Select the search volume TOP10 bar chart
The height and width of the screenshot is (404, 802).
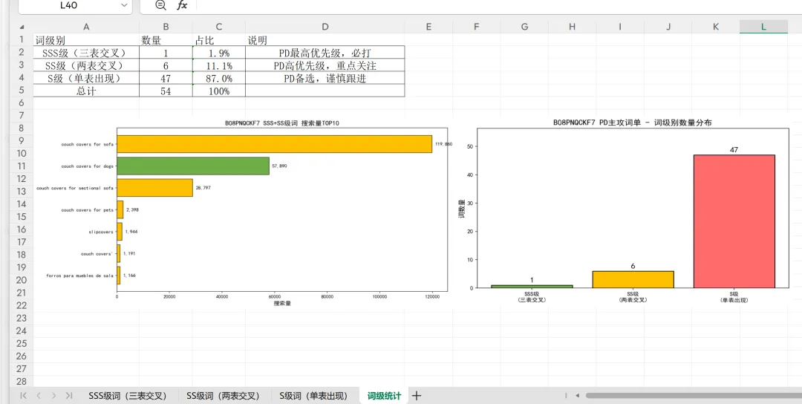(x=244, y=212)
